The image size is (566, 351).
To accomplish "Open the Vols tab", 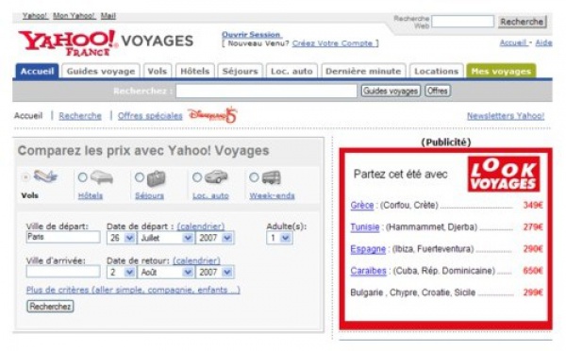I will [x=158, y=71].
